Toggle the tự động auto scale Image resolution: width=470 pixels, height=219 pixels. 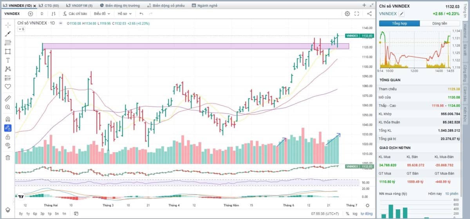[x=367, y=214]
